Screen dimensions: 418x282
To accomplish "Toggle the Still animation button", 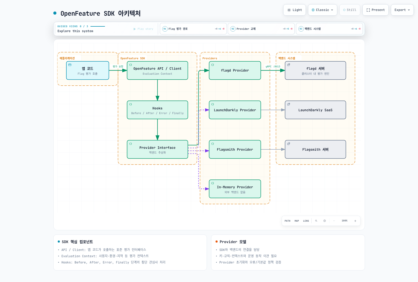I will (350, 10).
